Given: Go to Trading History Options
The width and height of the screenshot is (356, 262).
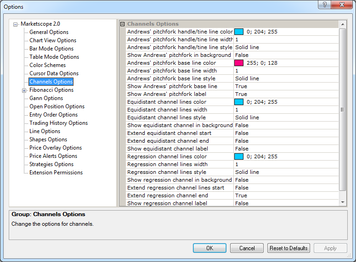Looking at the screenshot, I should [x=58, y=123].
